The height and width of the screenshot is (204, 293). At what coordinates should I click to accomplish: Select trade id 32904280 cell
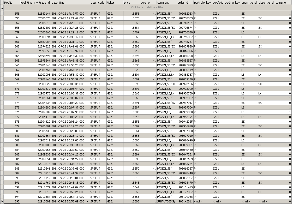(35, 107)
